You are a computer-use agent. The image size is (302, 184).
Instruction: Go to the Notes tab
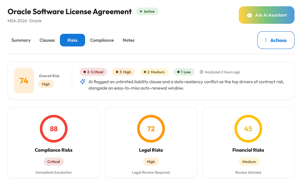click(128, 40)
